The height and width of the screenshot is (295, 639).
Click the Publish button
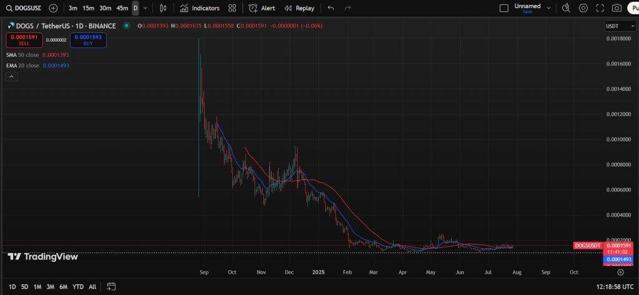(x=633, y=8)
